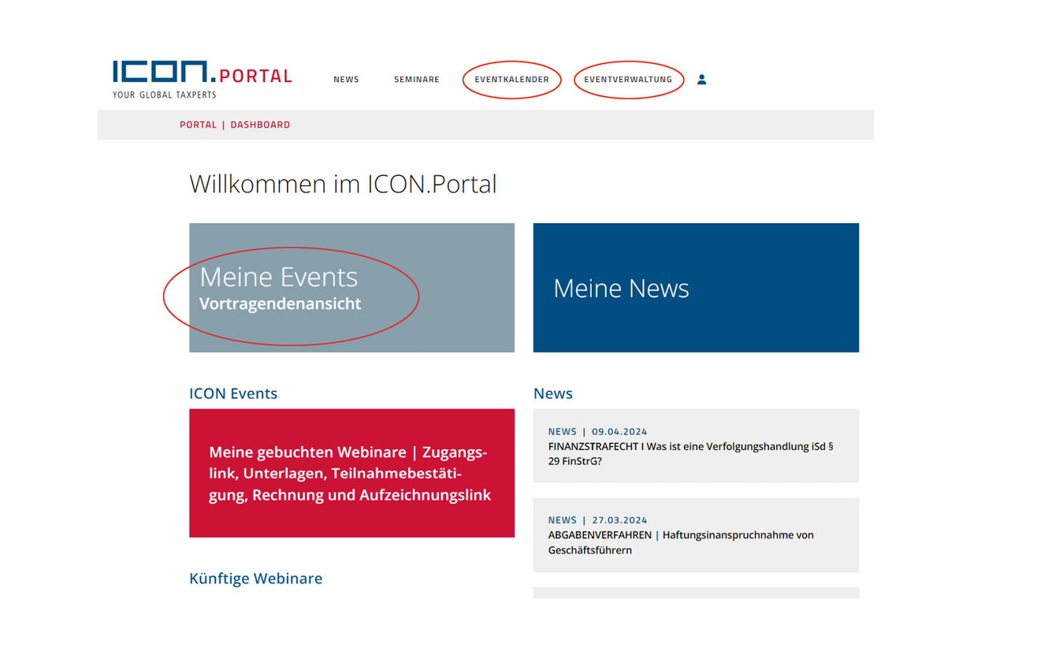This screenshot has width=1056, height=648.
Task: Click the DASHBOARD breadcrumb link
Action: [x=260, y=125]
